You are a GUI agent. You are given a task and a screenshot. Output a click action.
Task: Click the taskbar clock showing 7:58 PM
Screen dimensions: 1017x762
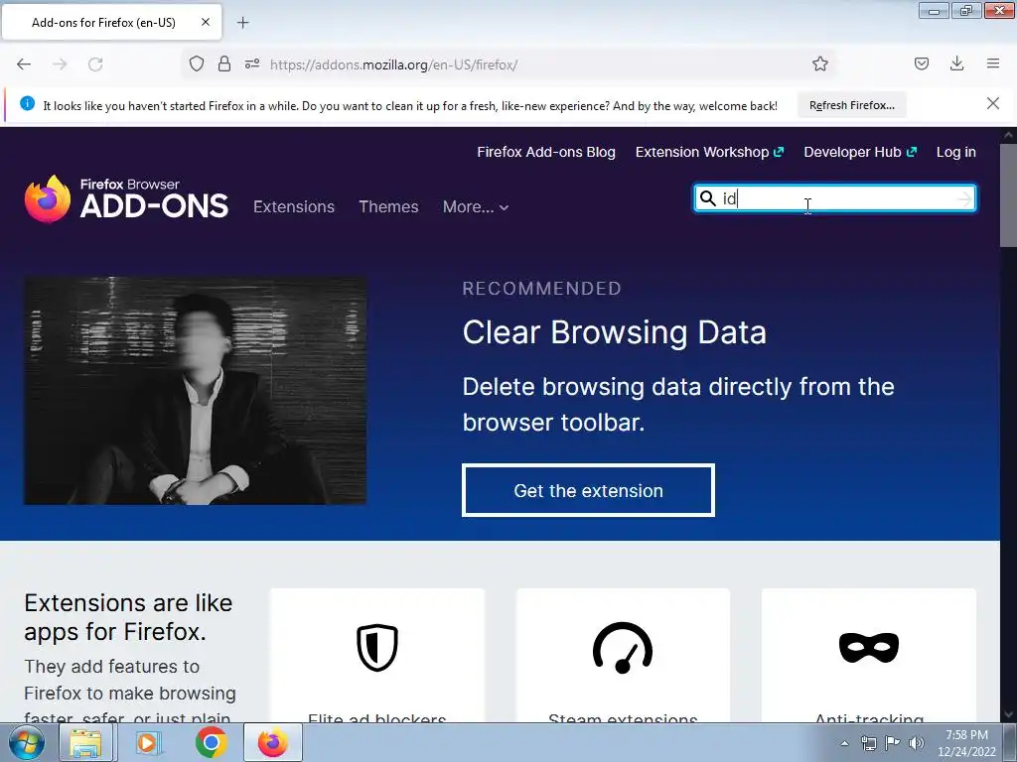pos(966,742)
